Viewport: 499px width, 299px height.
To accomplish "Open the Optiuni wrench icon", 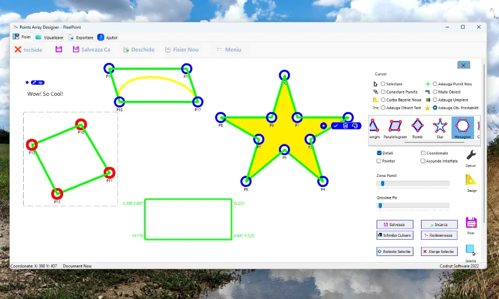I will pos(472,155).
